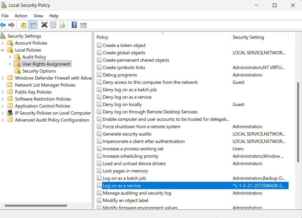Click the Export List toolbar icon

tap(63, 25)
